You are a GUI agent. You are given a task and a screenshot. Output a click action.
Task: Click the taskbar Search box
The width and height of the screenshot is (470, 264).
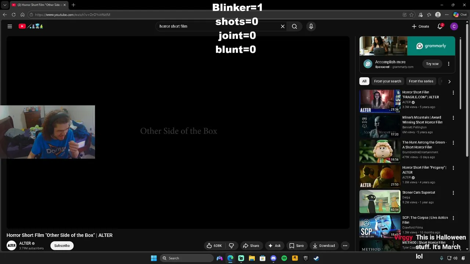tap(187, 258)
